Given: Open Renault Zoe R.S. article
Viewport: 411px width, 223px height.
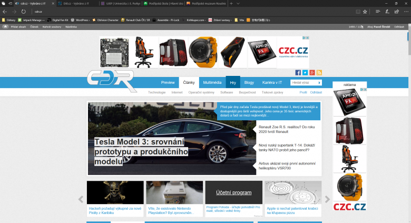Looking at the screenshot, I should click(x=287, y=129).
